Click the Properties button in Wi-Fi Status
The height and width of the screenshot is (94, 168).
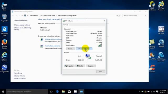[69, 66]
